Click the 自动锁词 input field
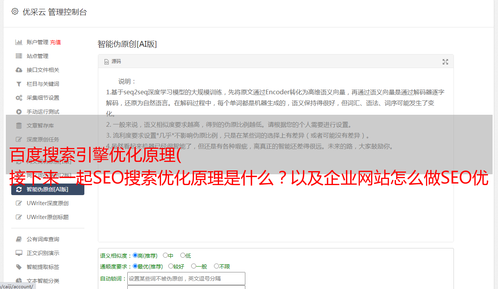 (x=186, y=279)
